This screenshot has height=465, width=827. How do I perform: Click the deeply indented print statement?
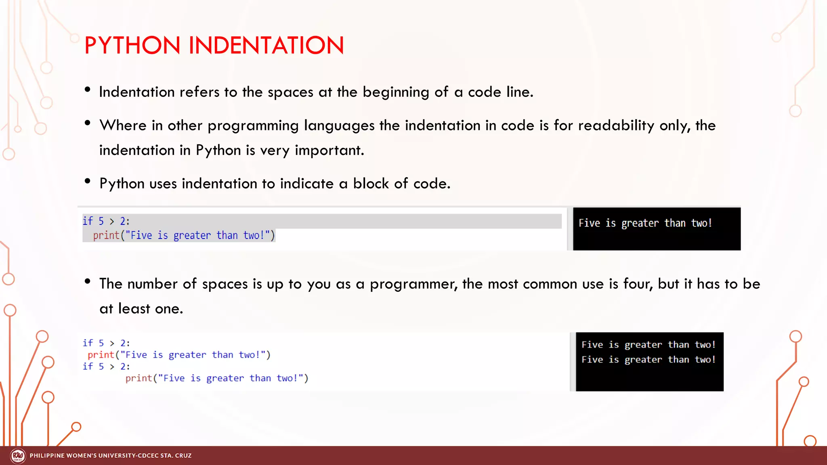point(216,378)
